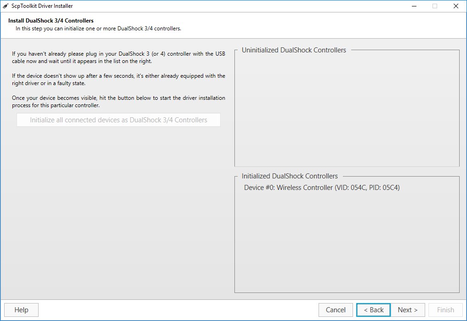Click the "In this step you can initialize" description
The image size is (467, 321).
(98, 29)
